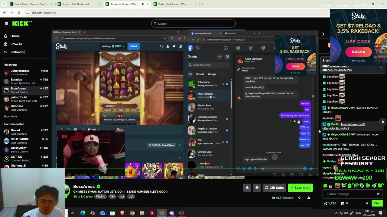Open Microsoft Edge from taskbar

[x=83, y=213]
